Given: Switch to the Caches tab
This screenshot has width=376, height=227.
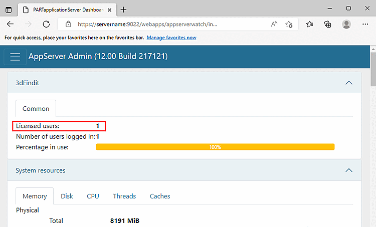Looking at the screenshot, I should coord(160,196).
